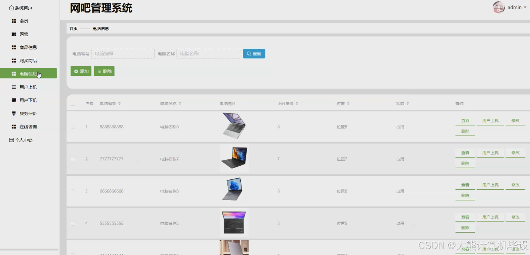This screenshot has height=255, width=530.
Task: Check the row for 6666666666
Action: click(x=73, y=191)
